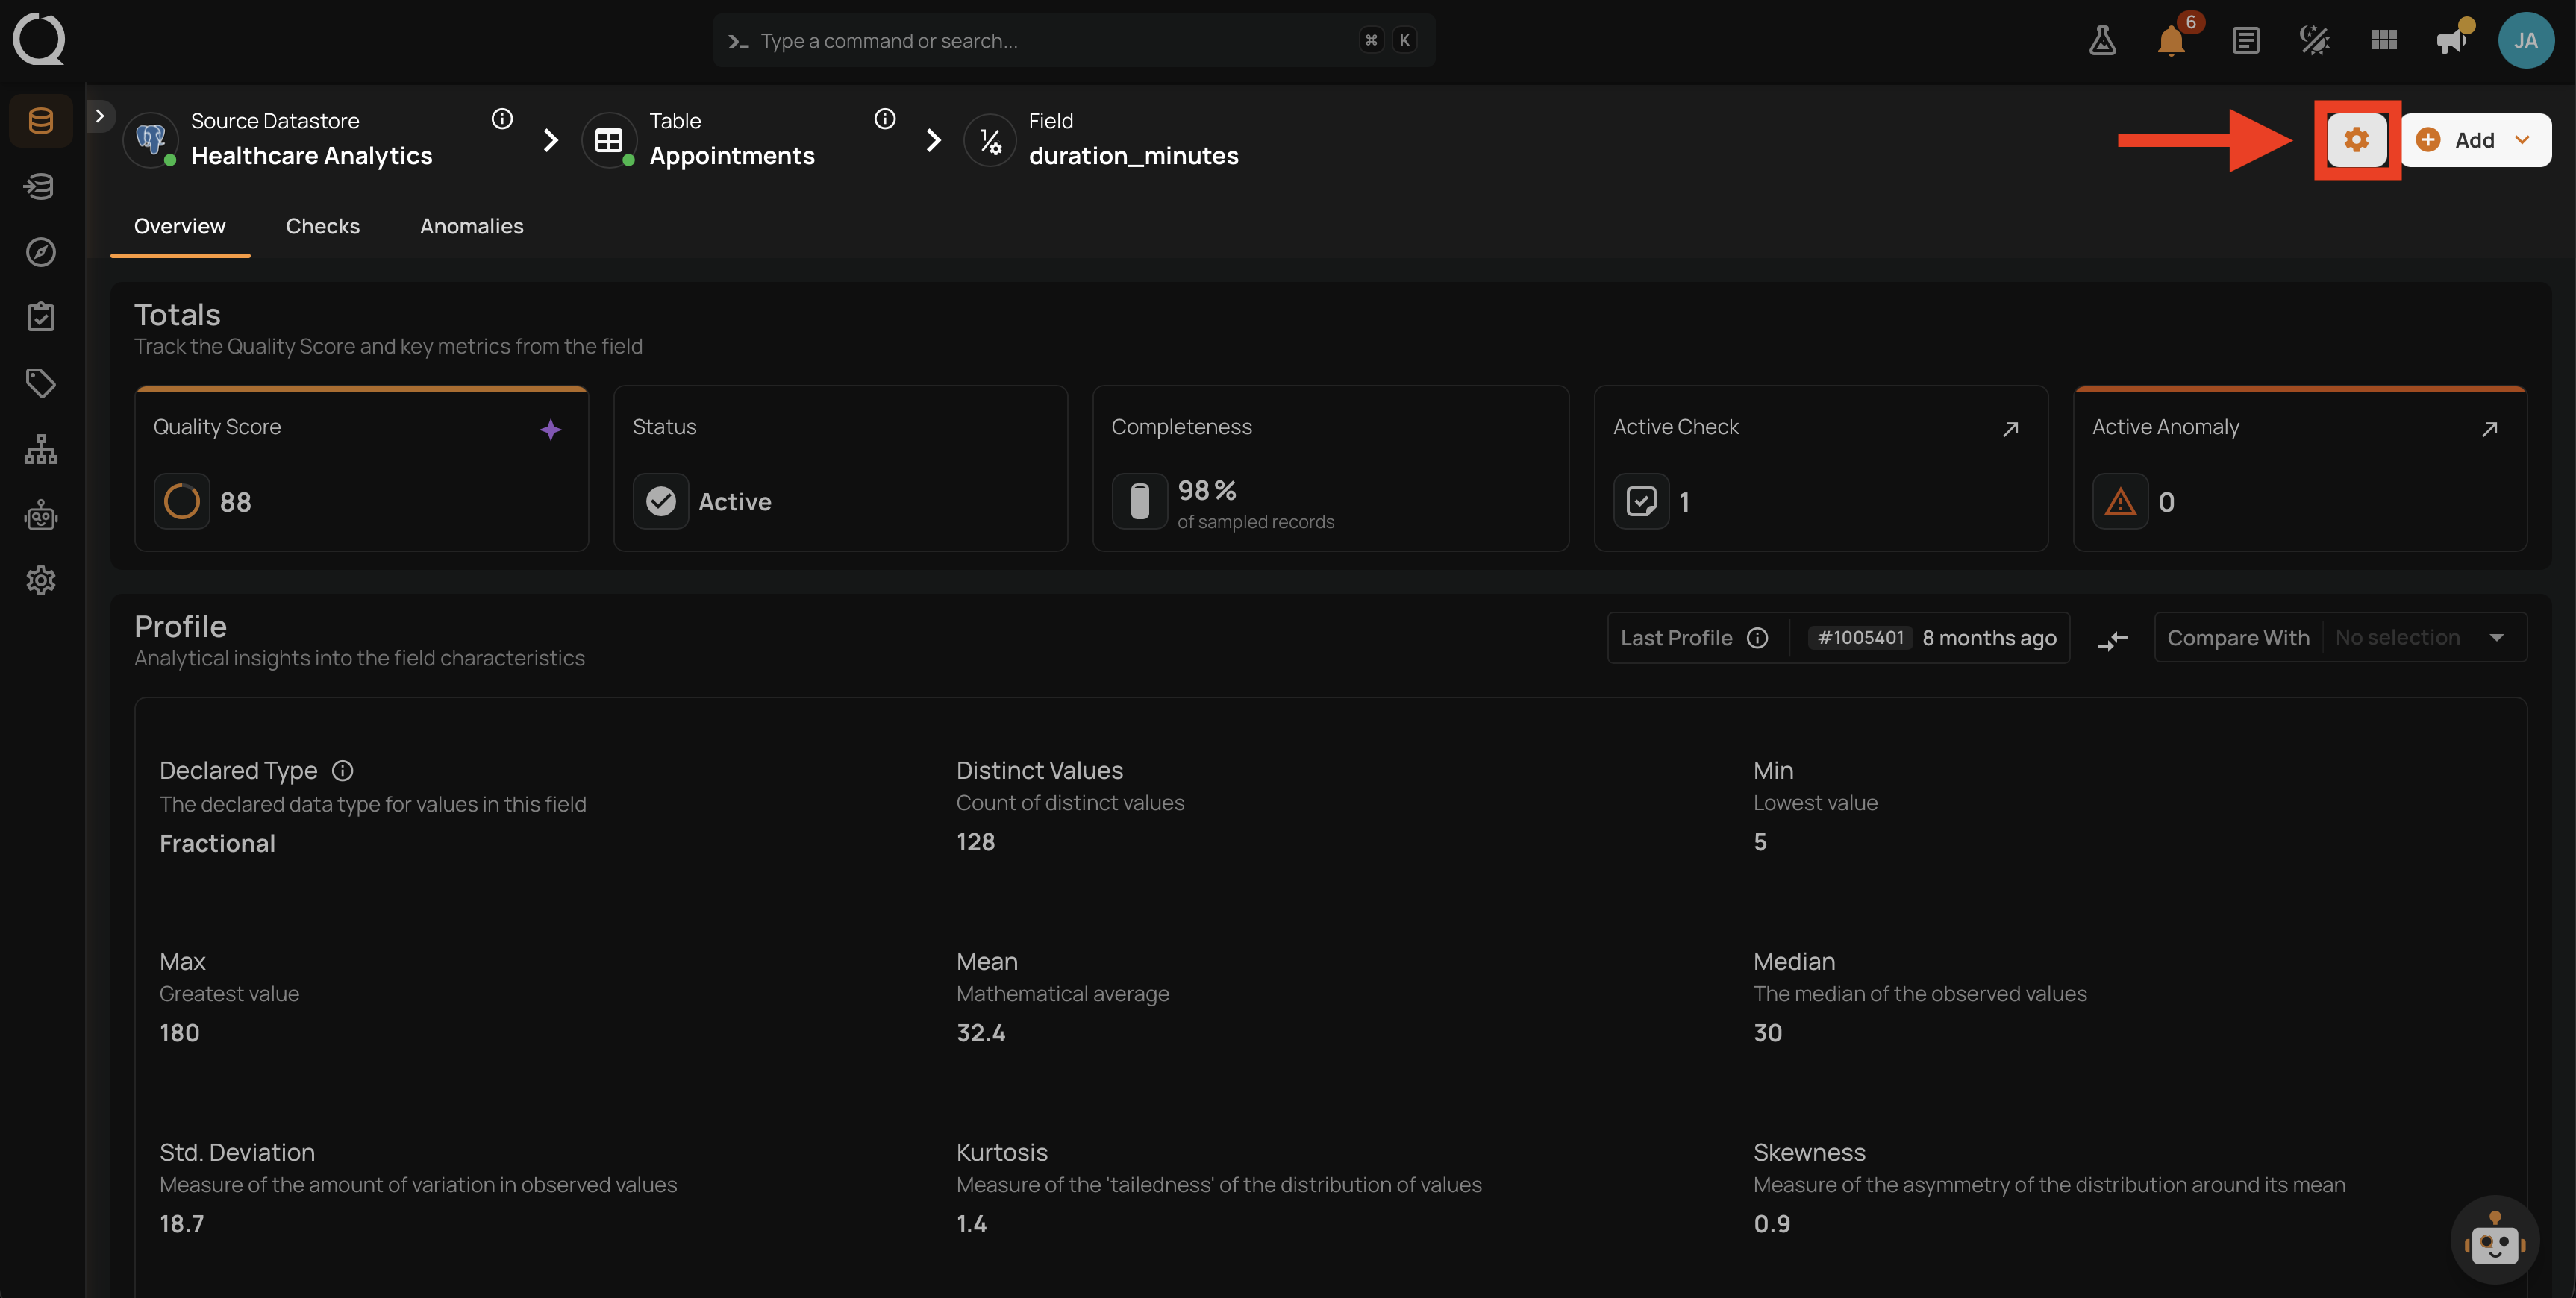
Task: Open the robot agent sidebar icon
Action: tap(41, 515)
